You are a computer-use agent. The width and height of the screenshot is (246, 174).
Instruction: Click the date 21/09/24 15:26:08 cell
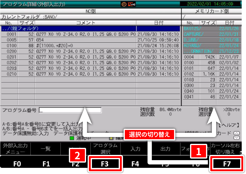[158, 46]
